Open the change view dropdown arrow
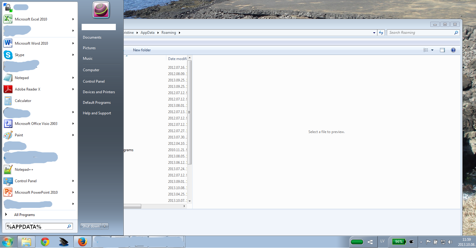The height and width of the screenshot is (248, 476). pyautogui.click(x=432, y=50)
